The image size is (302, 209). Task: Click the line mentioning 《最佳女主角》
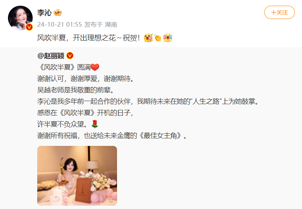tap(112, 136)
